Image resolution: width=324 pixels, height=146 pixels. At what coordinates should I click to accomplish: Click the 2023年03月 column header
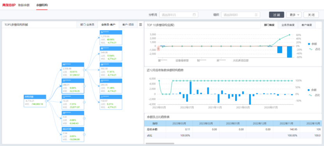179,123
